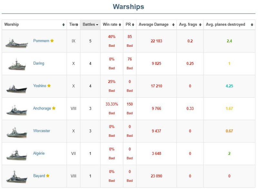Click the Pommern battleship image
This screenshot has width=258, height=192.
(17, 42)
